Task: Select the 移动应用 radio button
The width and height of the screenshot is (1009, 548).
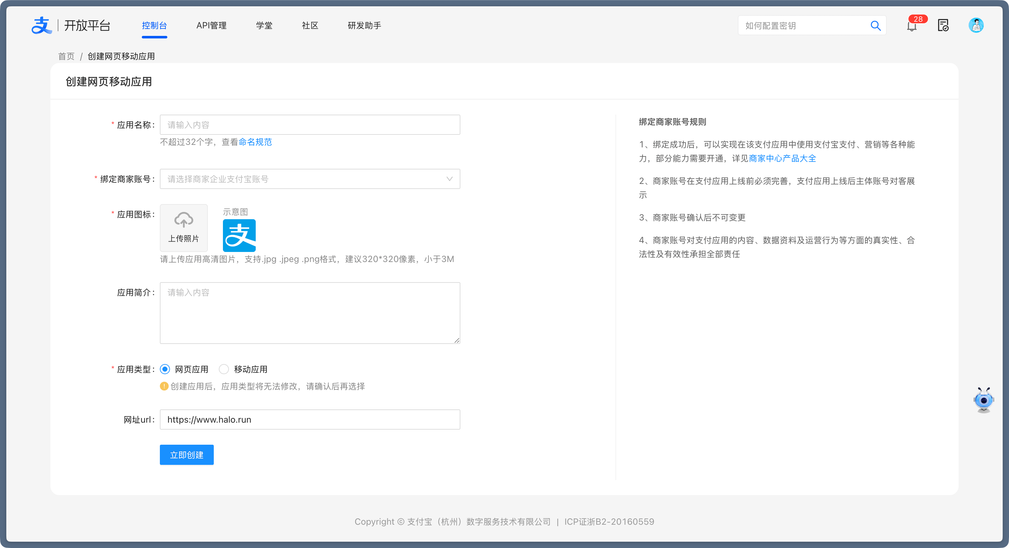Action: coord(224,369)
